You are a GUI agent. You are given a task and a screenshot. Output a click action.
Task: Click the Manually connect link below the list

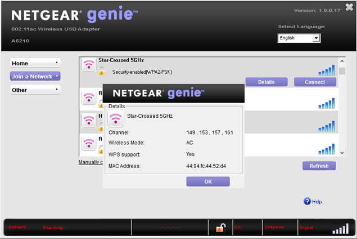pyautogui.click(x=91, y=162)
